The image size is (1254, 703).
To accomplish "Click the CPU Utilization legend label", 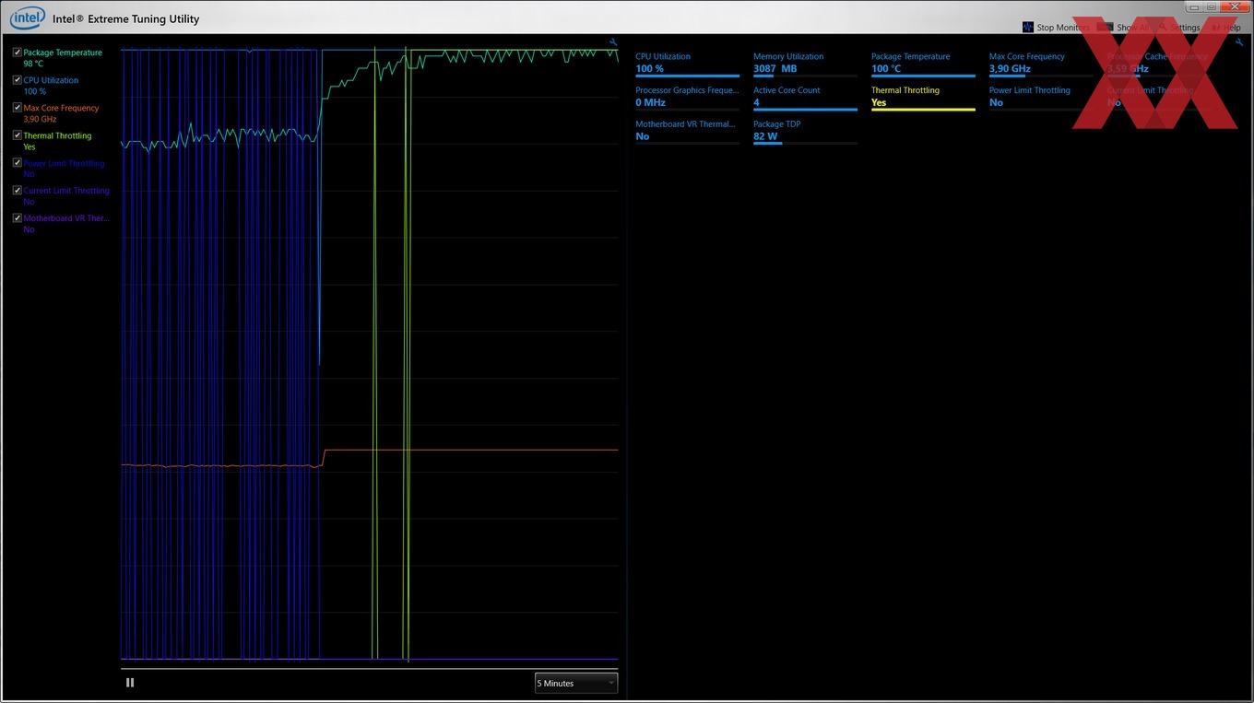I will point(51,80).
